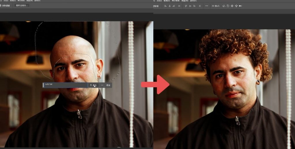This screenshot has height=149, width=295.
Task: Open the three-dots options in the prompt bar
Action: (x=102, y=85)
